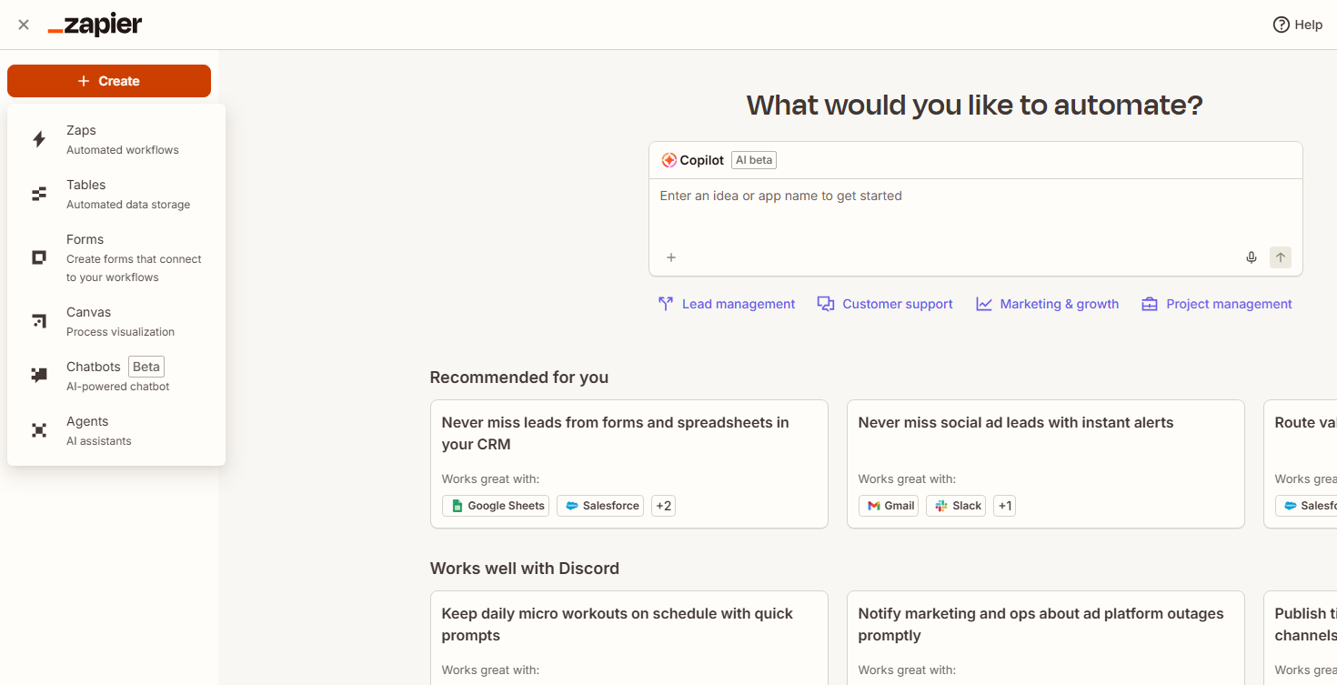1337x685 pixels.
Task: Click the Forms icon in the Create menu
Action: [39, 257]
